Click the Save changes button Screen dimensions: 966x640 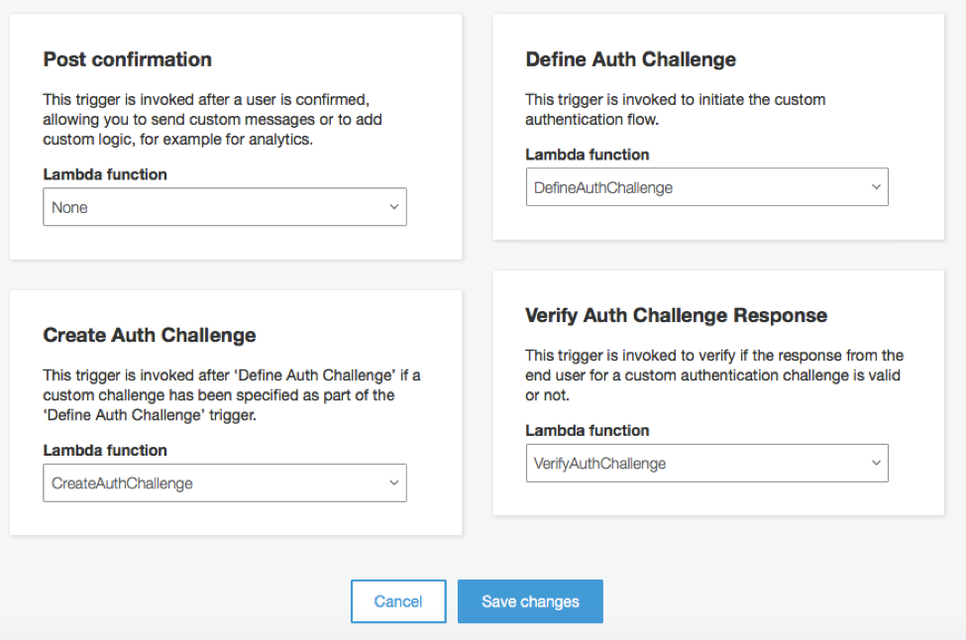coord(530,601)
